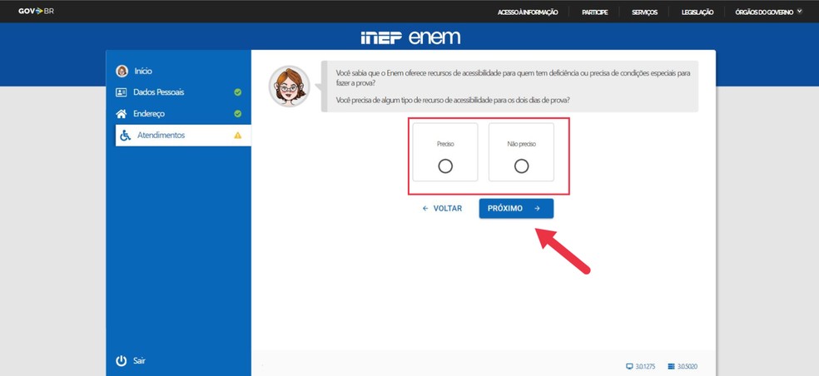Click the green check next to Dados Pessoais
This screenshot has width=819, height=376.
click(238, 92)
